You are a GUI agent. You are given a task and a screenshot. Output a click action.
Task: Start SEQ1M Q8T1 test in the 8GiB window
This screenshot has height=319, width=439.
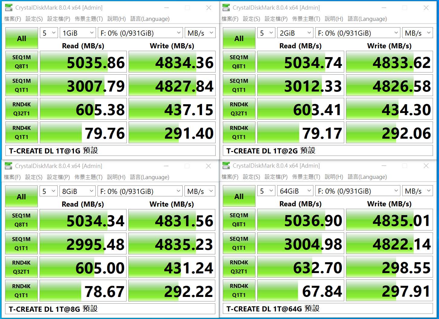[x=21, y=220]
